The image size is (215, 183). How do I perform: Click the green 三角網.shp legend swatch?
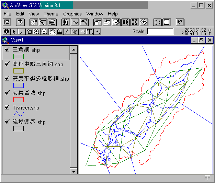coord(19,56)
